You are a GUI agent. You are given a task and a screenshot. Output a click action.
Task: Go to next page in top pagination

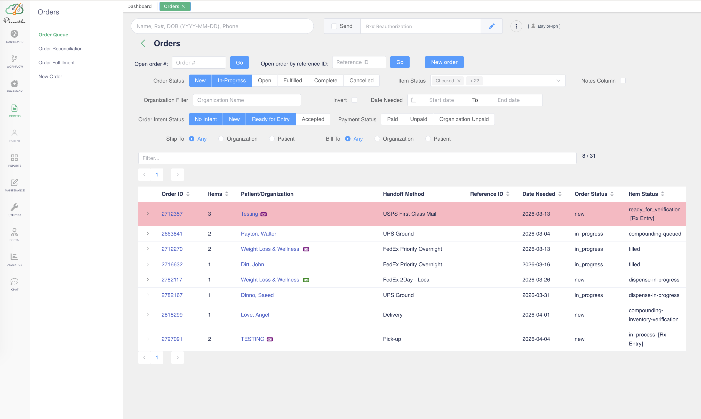tap(177, 175)
